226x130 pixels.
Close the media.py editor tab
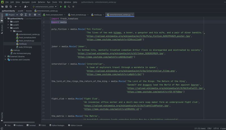pos(103,15)
